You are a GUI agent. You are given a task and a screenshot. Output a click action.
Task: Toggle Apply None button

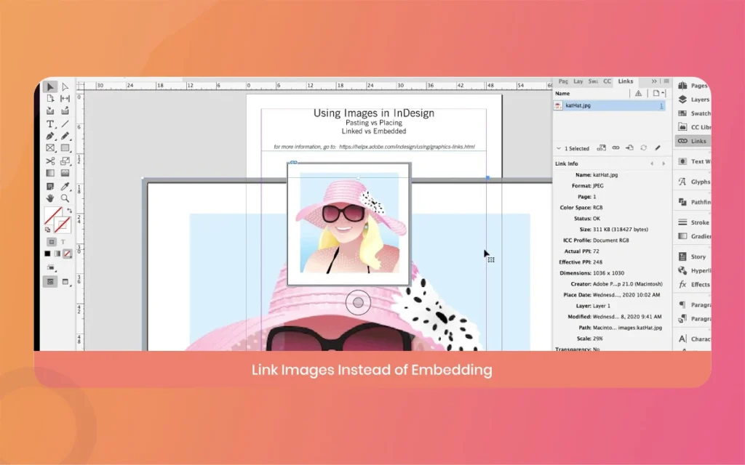pos(68,254)
